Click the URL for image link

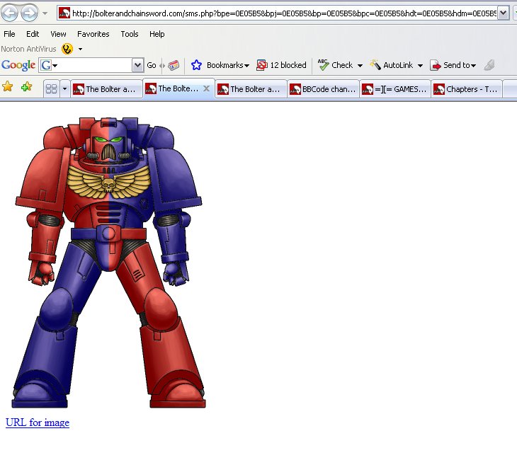point(38,422)
